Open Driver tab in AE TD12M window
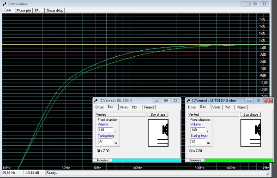 (192, 107)
